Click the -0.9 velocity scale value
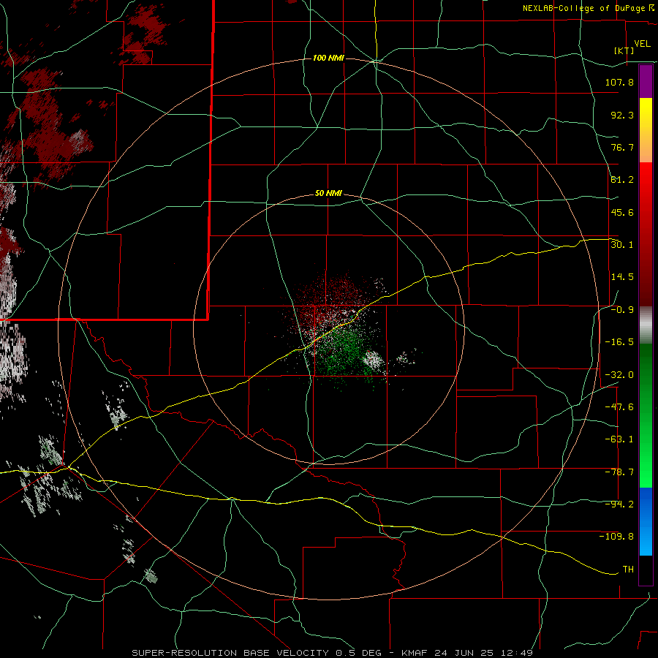 pos(622,310)
